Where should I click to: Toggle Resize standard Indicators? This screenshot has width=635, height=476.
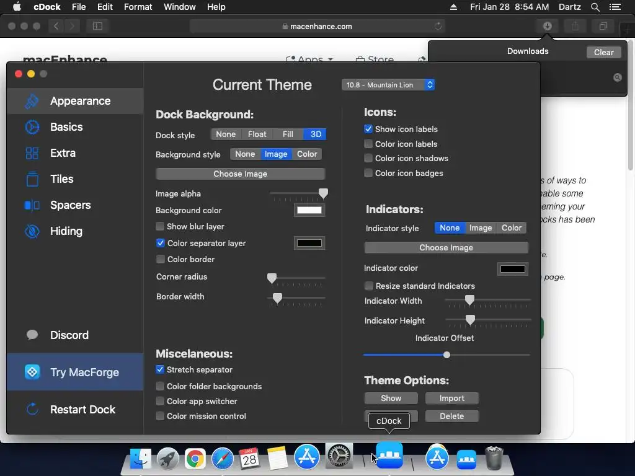pyautogui.click(x=368, y=286)
